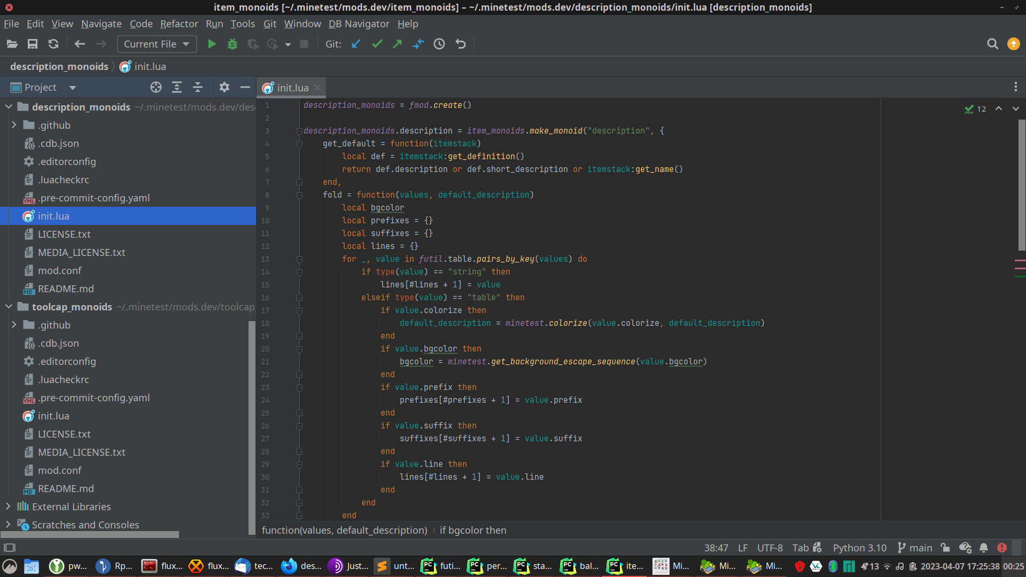
Task: Toggle tool windows button at bottom-left
Action: 10,548
